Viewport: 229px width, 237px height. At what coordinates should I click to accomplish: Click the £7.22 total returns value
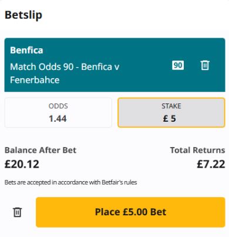(x=211, y=164)
